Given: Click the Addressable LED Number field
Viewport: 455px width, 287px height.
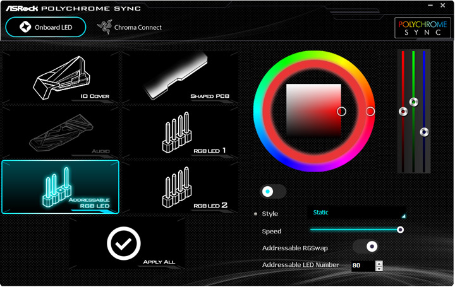Looking at the screenshot, I should (x=363, y=266).
